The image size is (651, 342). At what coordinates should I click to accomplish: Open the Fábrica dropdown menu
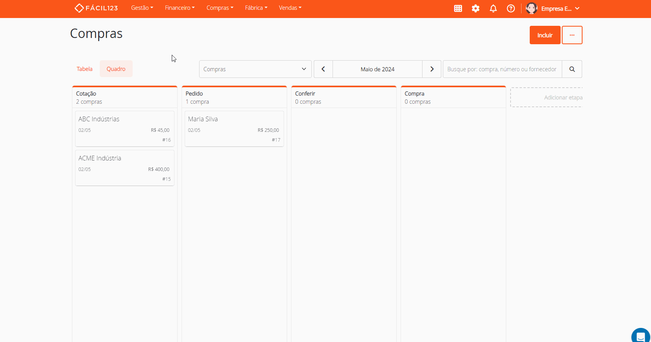pos(256,8)
